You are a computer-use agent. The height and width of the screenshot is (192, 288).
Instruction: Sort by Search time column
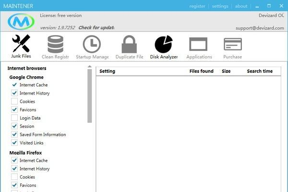pyautogui.click(x=260, y=71)
